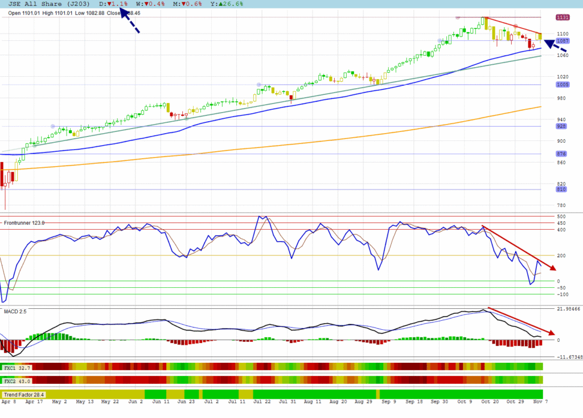Open the Frontrunner 123.0 indicator label
583x418 pixels.
click(x=24, y=223)
